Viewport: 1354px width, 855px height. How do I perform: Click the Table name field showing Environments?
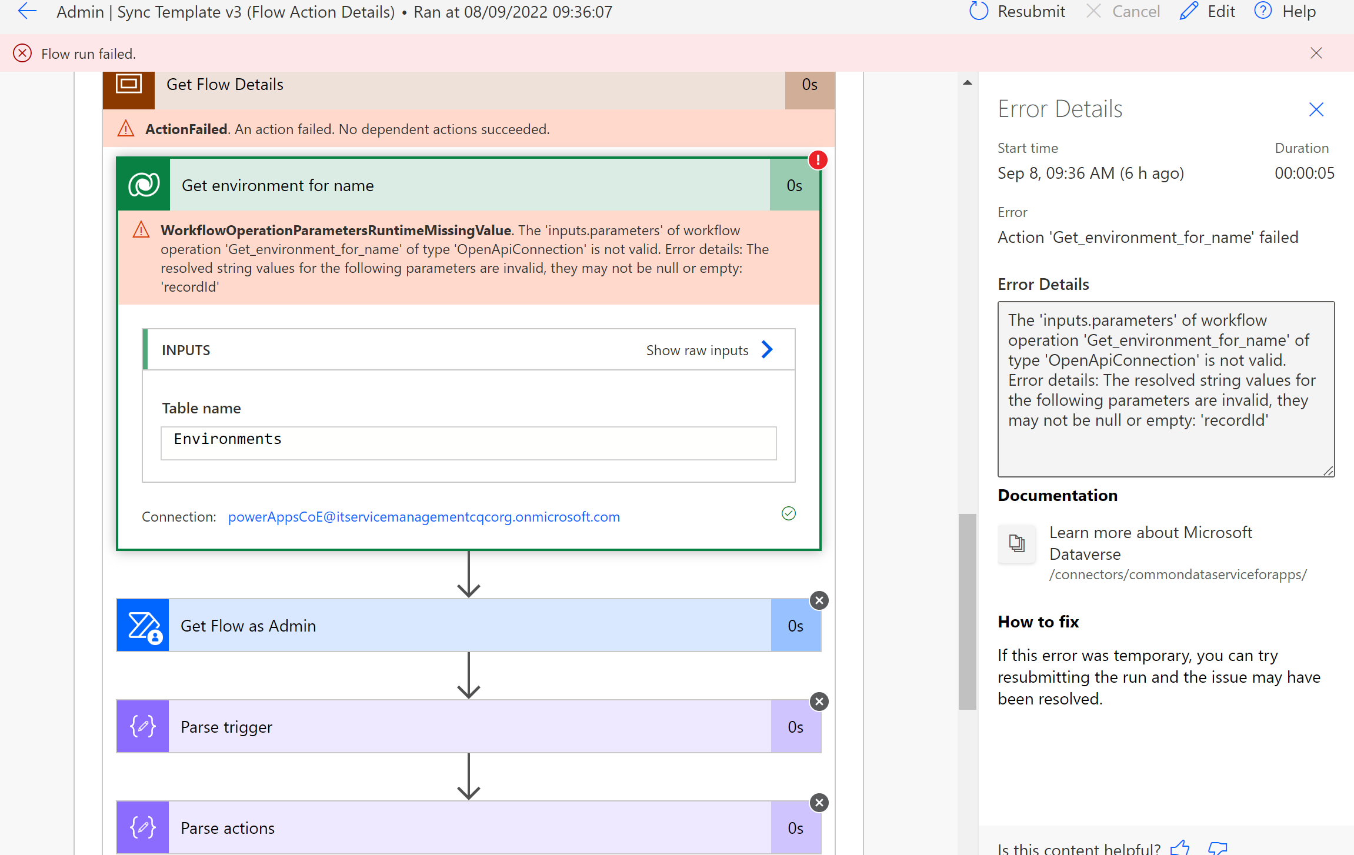coord(468,443)
